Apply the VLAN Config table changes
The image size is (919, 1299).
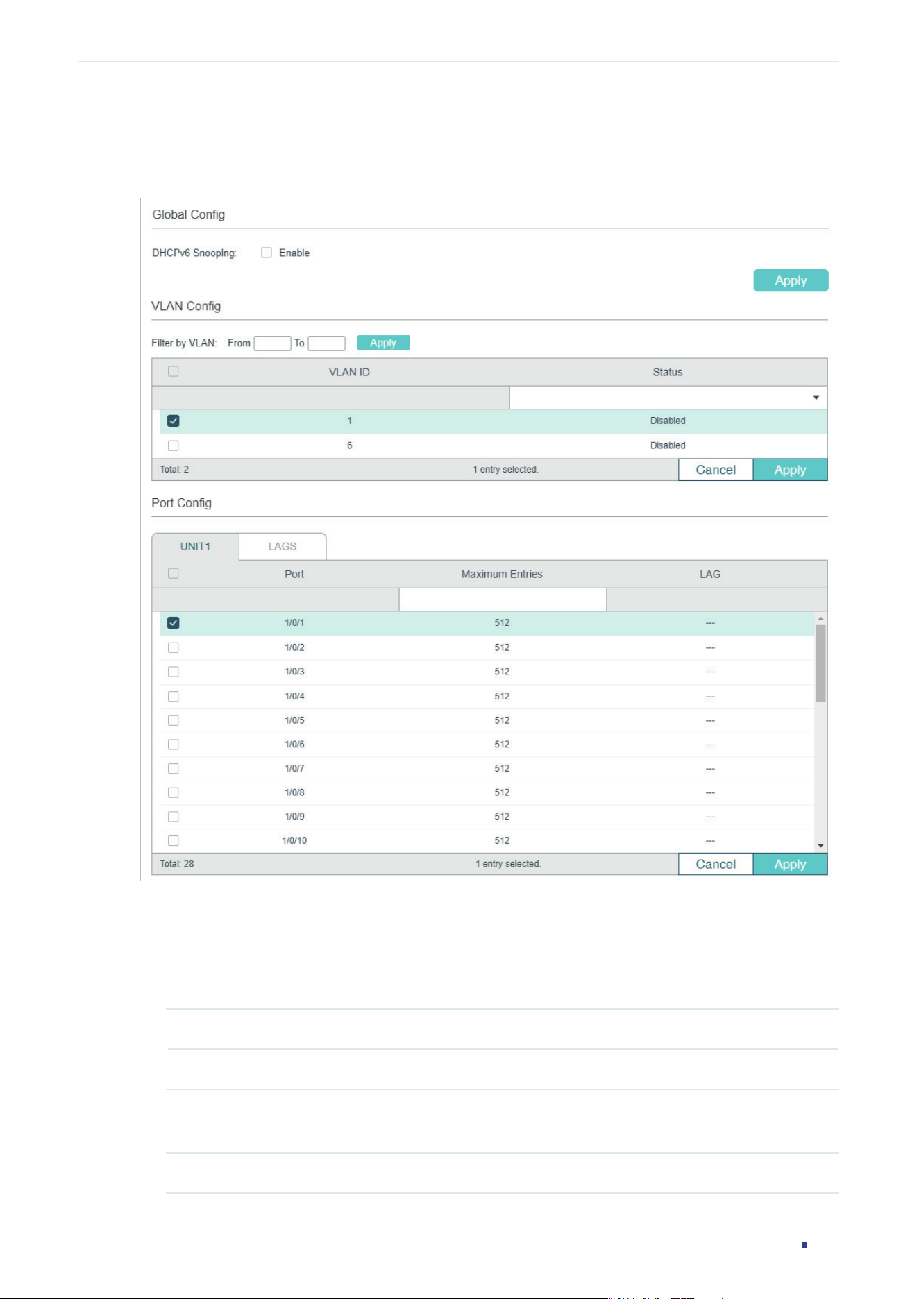[x=790, y=470]
